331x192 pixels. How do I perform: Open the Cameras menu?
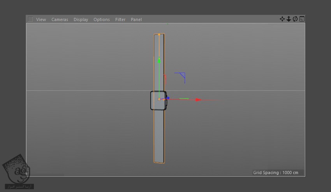coord(60,19)
